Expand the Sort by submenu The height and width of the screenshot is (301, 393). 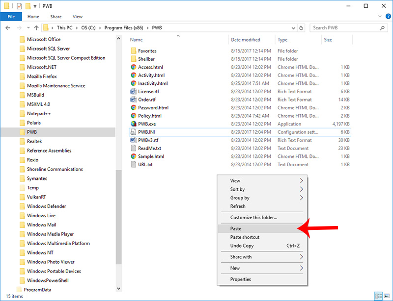point(301,189)
